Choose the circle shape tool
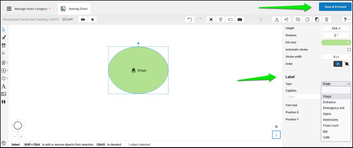Screen dimensions: 353x148 [x=4, y=78]
